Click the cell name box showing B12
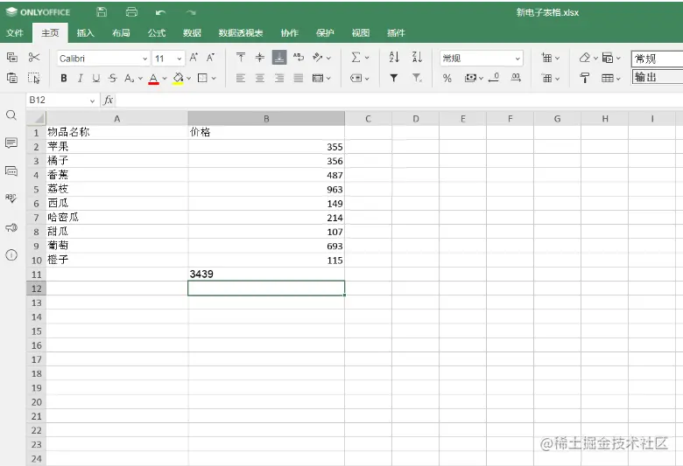Screen dimensions: 683x466 point(61,100)
